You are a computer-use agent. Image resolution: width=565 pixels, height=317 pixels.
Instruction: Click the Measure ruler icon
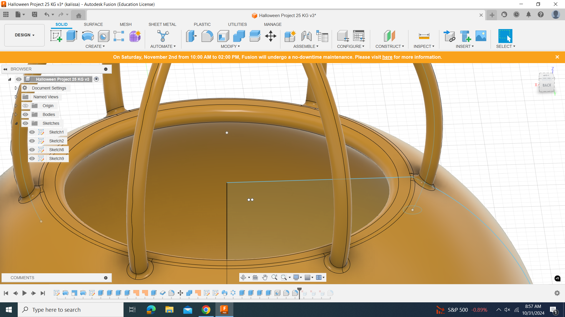click(424, 36)
